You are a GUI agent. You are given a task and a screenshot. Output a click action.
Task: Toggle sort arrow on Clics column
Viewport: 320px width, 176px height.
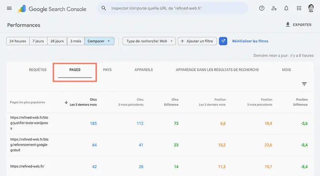click(66, 102)
